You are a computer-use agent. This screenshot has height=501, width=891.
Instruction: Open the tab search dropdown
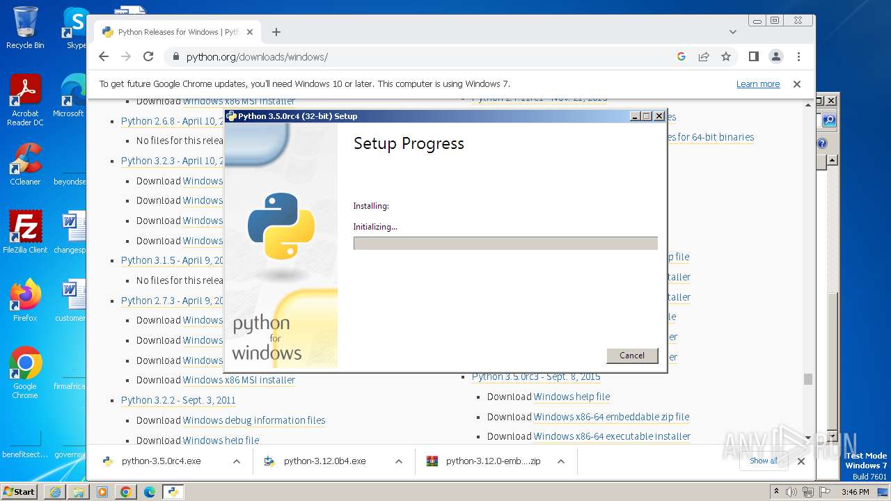pyautogui.click(x=733, y=32)
